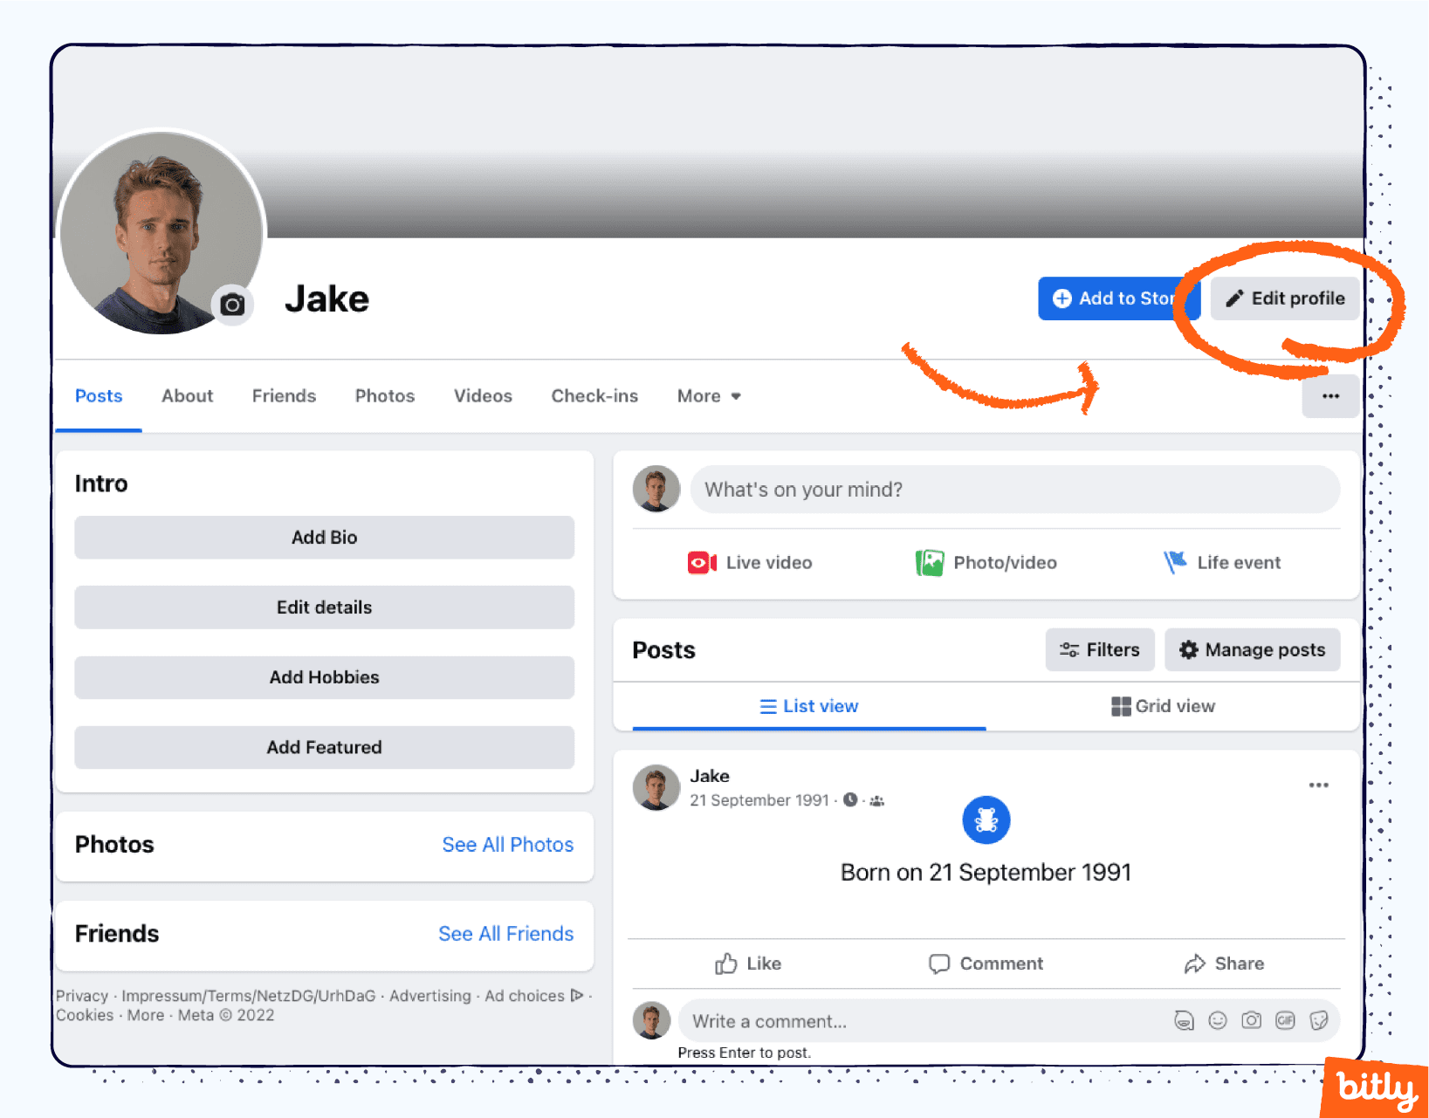Open See All Friends
This screenshot has width=1429, height=1118.
506,934
